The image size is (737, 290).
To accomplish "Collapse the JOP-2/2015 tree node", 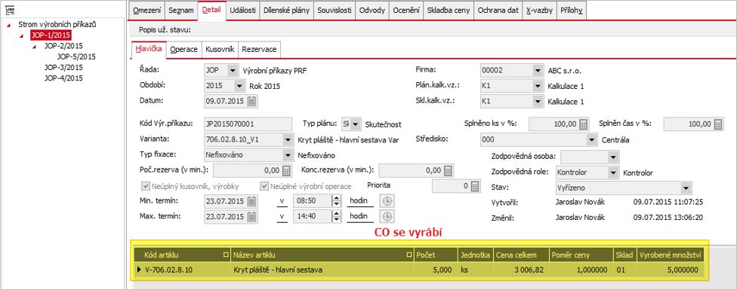I will pyautogui.click(x=34, y=47).
